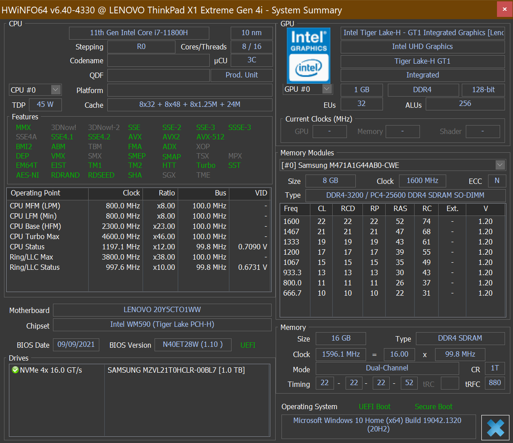Click the ECC value 'N'
The width and height of the screenshot is (513, 443).
coord(497,181)
